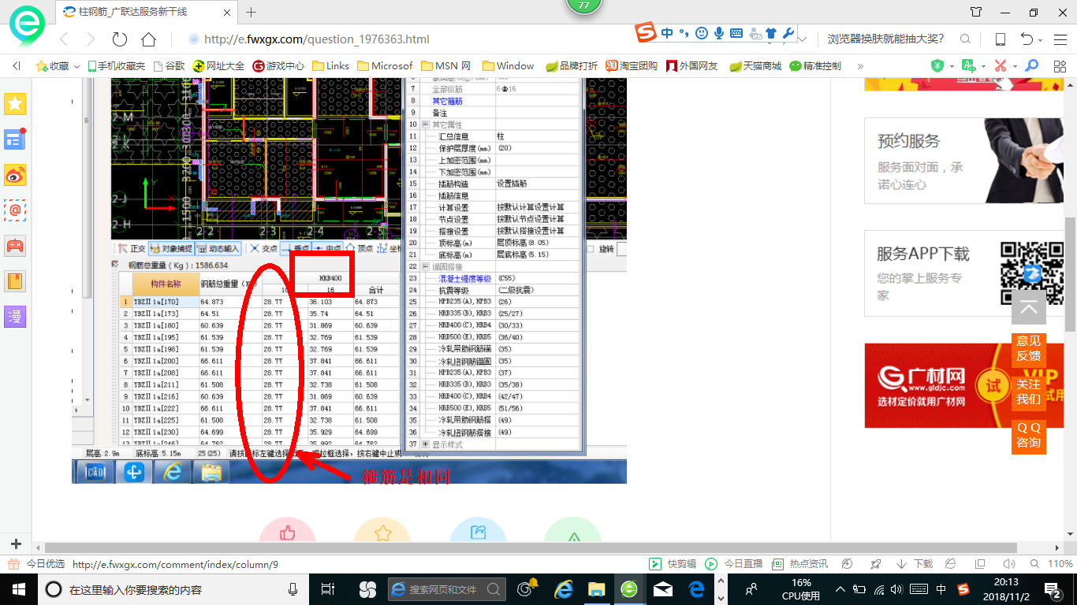The image size is (1077, 605).
Task: Toggle the mobile device view icon
Action: click(1001, 39)
